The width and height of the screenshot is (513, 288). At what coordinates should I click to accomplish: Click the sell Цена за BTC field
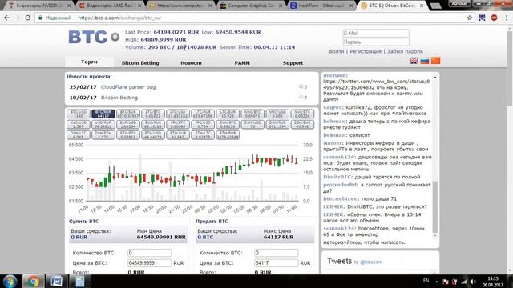pos(276,263)
